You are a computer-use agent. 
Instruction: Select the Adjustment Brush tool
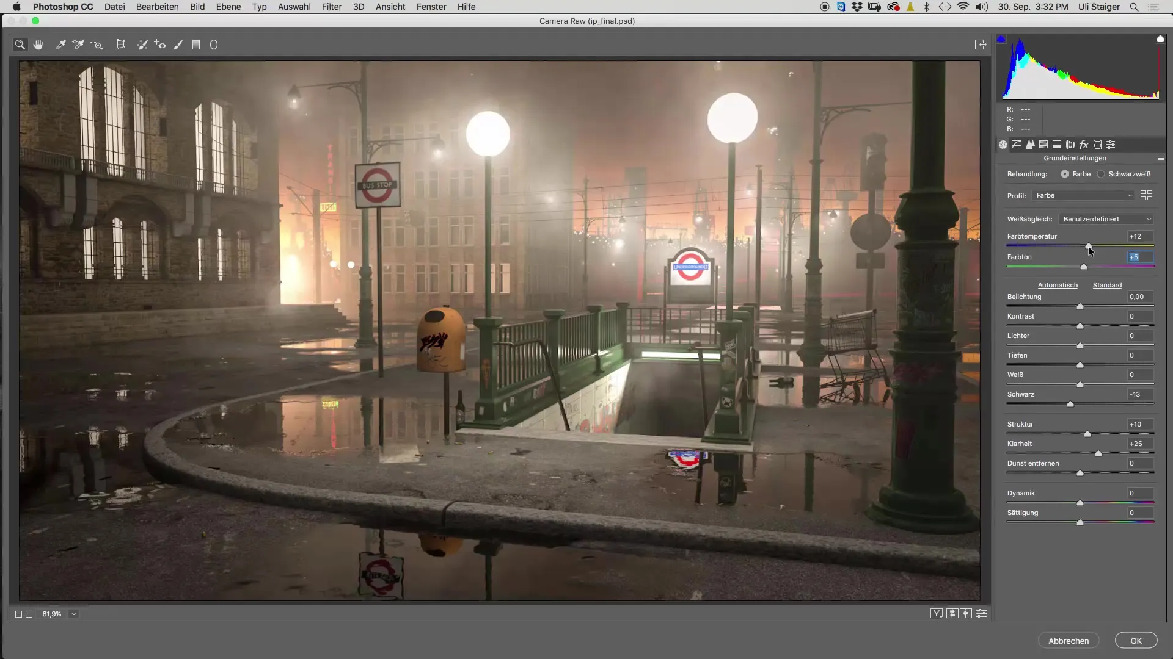(x=178, y=45)
